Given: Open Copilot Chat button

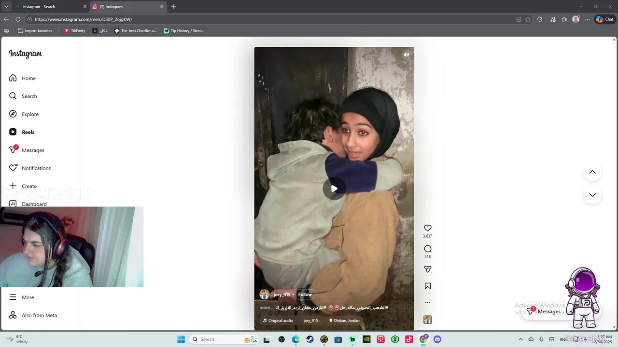Looking at the screenshot, I should (604, 19).
